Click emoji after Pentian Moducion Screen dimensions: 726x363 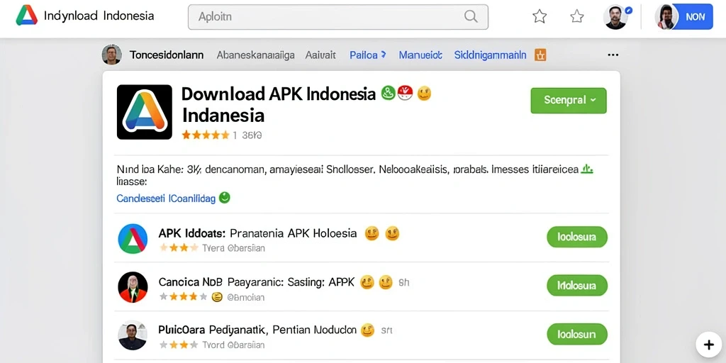tap(367, 330)
